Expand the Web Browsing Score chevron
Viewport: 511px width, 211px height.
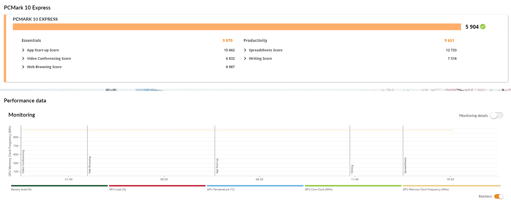[23, 67]
